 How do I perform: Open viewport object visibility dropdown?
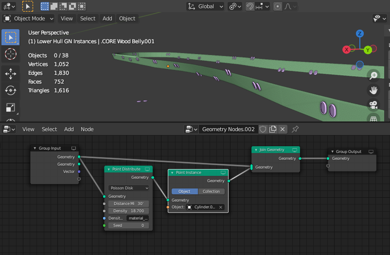tap(380, 18)
